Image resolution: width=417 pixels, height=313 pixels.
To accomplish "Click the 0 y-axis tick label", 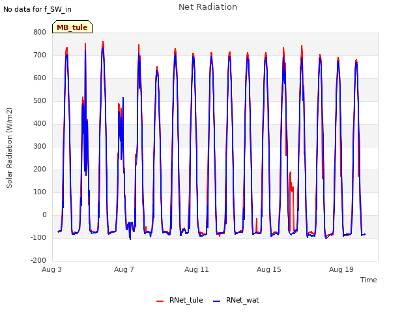I will 44,215.
